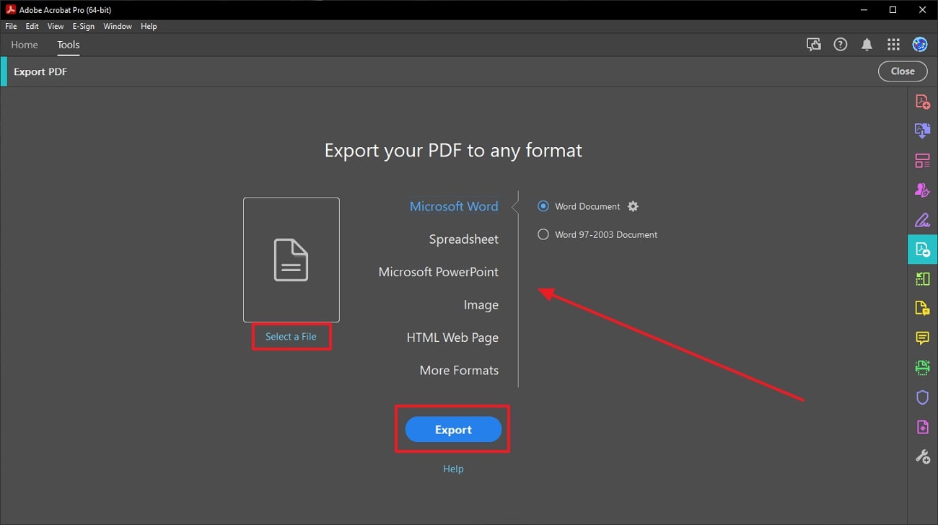Open the user profile avatar
The image size is (938, 525).
click(920, 45)
